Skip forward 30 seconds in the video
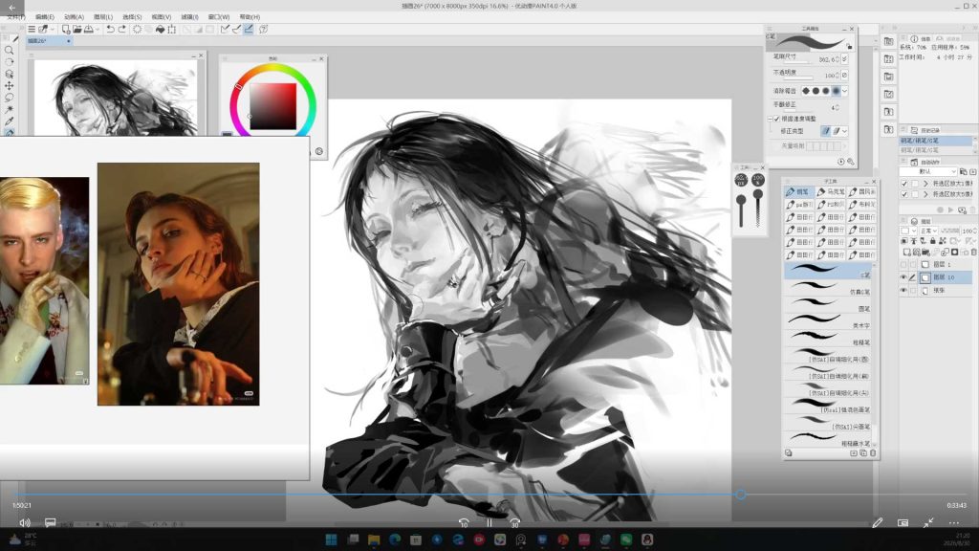The image size is (979, 551). pyautogui.click(x=515, y=523)
